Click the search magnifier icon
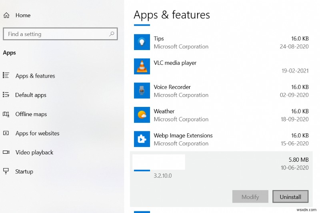 click(x=112, y=34)
